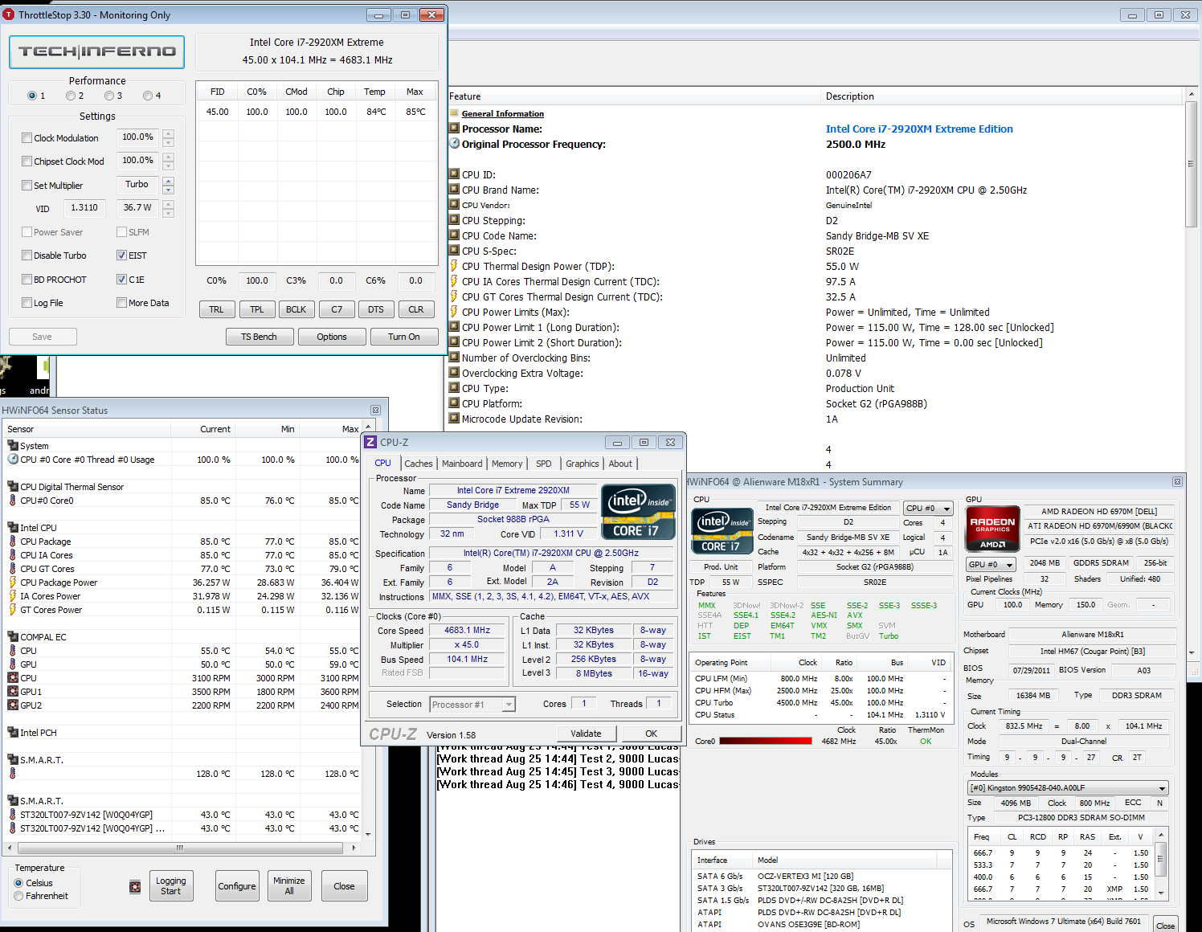Increase the Clock Modulation stepper value
Viewport: 1202px width, 932px height.
click(x=168, y=134)
